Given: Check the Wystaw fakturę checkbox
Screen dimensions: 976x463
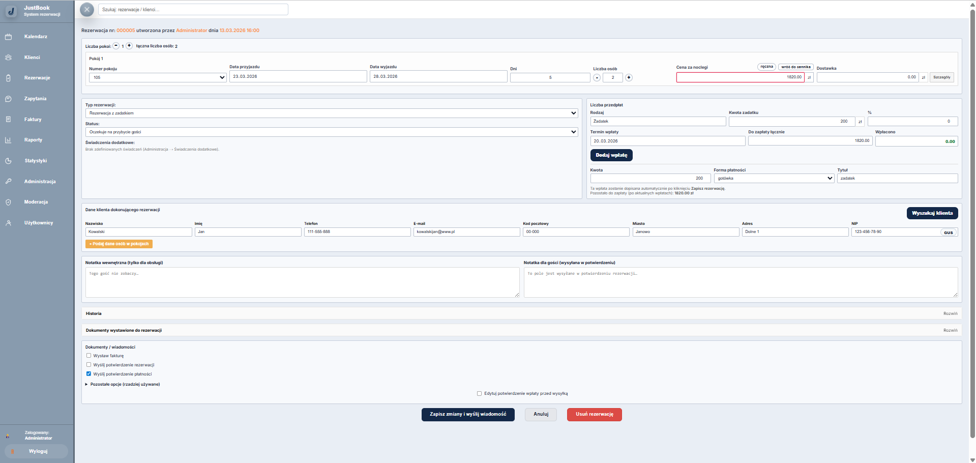Looking at the screenshot, I should [x=88, y=356].
